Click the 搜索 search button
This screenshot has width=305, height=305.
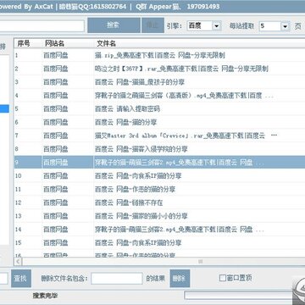click(x=114, y=25)
